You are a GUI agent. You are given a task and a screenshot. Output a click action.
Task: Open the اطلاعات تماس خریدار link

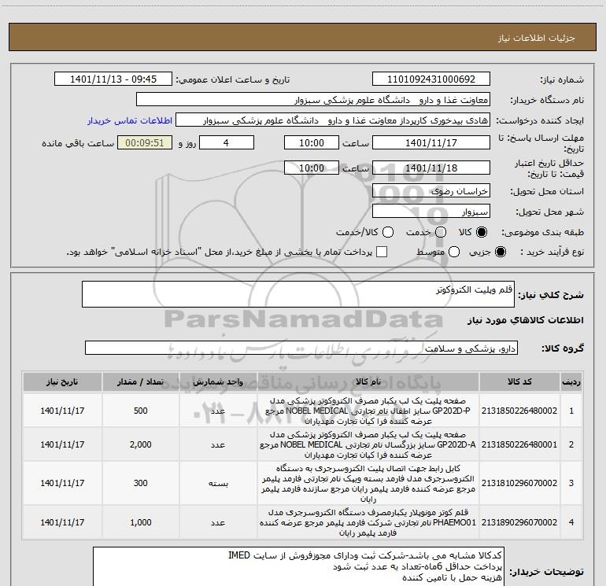[x=130, y=120]
